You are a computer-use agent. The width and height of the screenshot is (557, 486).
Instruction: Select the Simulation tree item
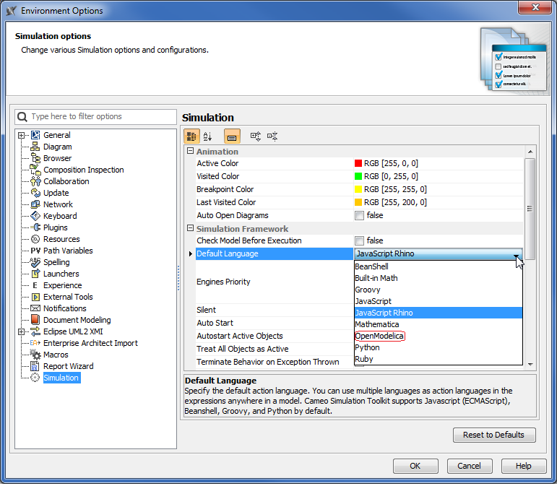click(x=61, y=378)
